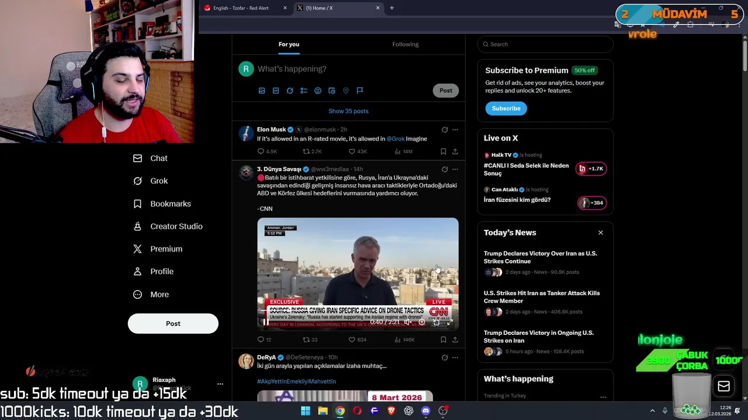Add a poll in the composer
The height and width of the screenshot is (420, 748).
coord(304,90)
